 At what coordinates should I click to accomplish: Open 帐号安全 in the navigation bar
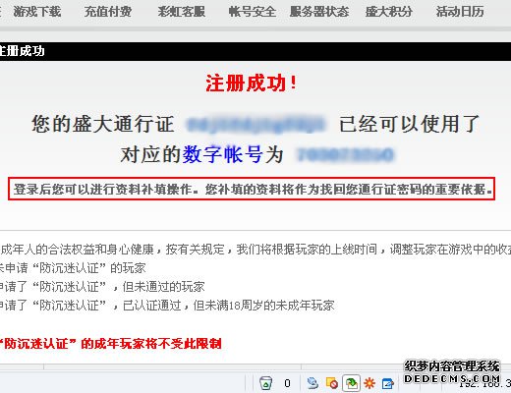pyautogui.click(x=253, y=12)
